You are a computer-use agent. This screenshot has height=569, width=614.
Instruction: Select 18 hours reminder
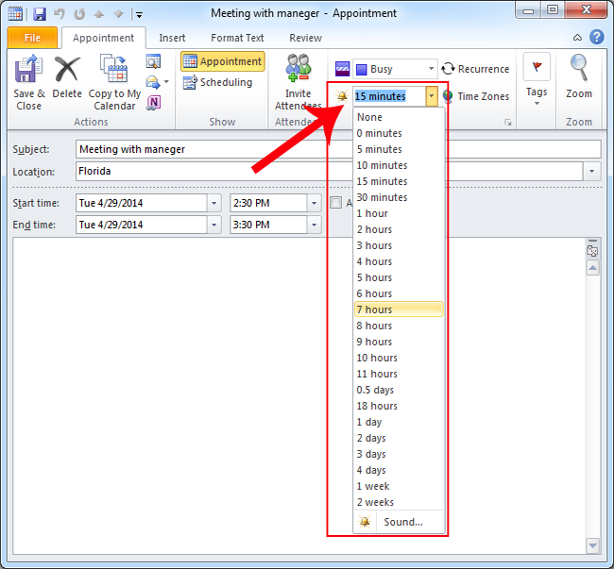pyautogui.click(x=399, y=406)
